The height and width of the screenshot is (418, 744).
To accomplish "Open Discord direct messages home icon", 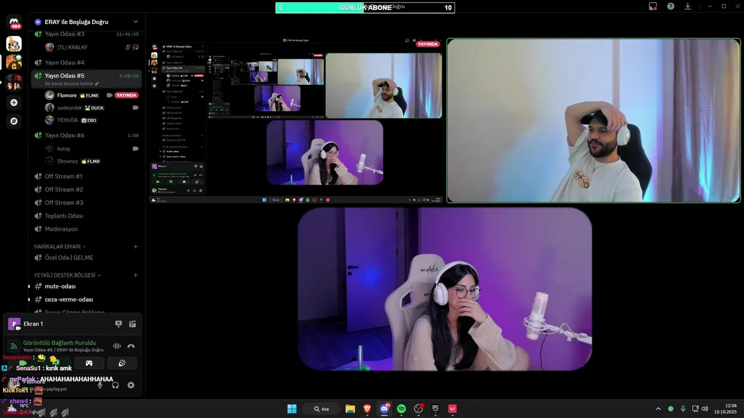I will click(x=14, y=23).
